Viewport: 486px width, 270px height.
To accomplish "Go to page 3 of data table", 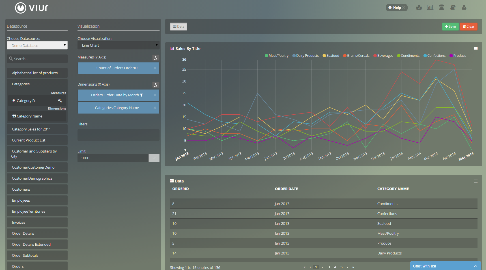I will (329, 267).
